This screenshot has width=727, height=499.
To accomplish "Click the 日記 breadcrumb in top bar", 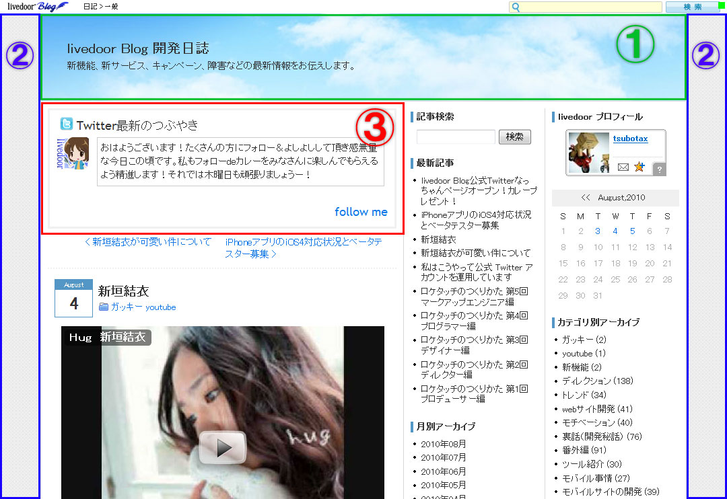I will (x=90, y=7).
